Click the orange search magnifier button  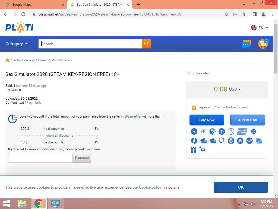coord(146,44)
